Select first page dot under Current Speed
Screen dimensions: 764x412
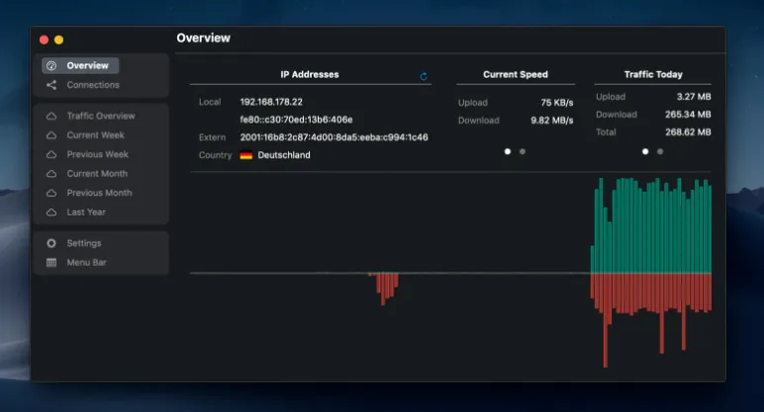[508, 152]
